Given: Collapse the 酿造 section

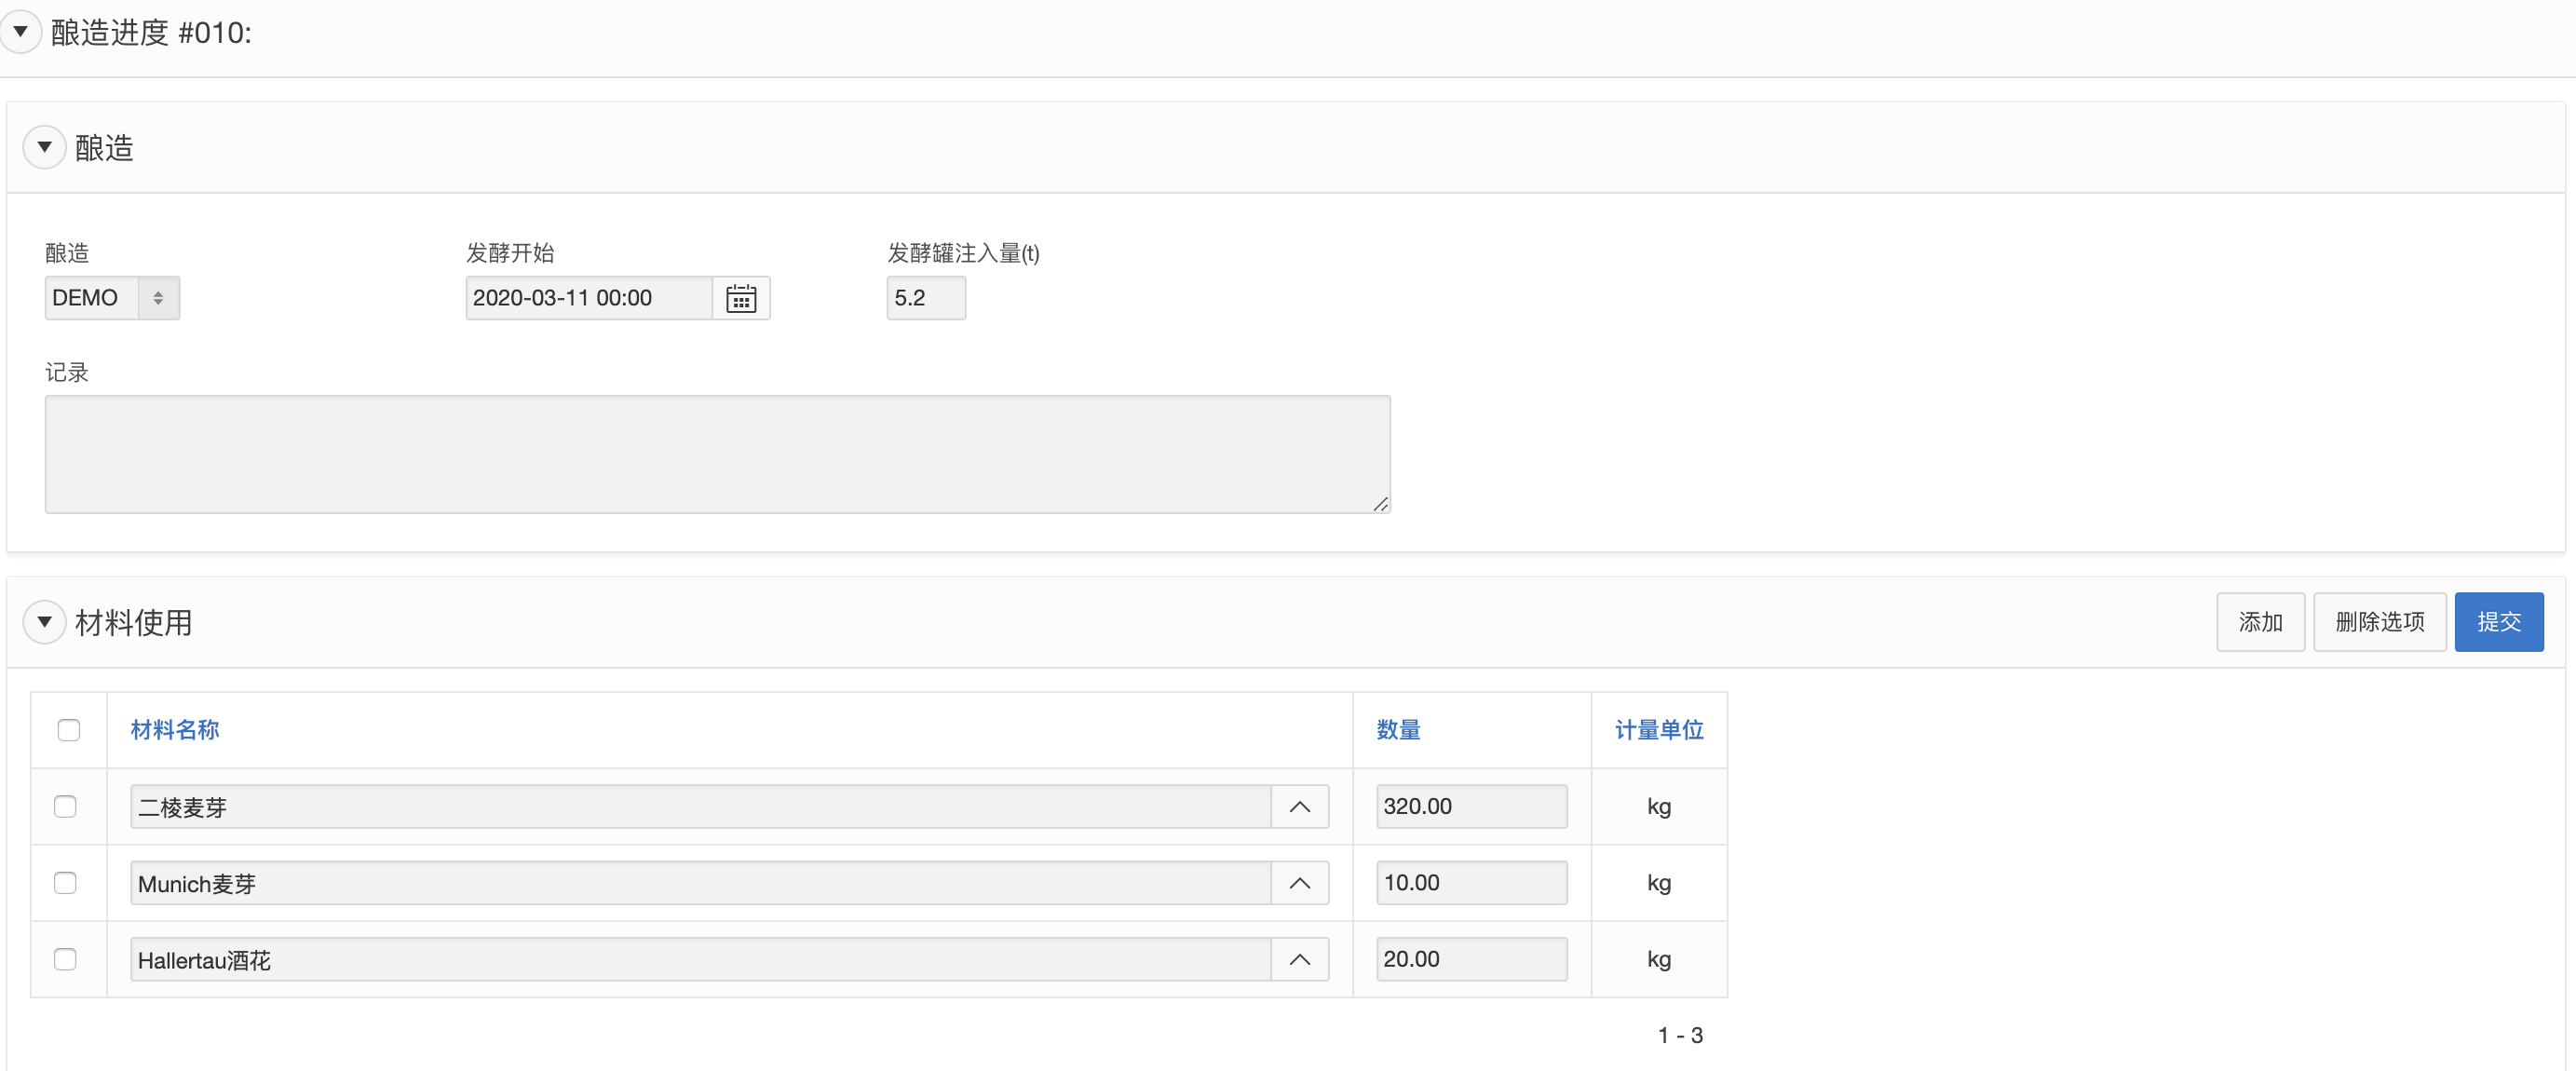Looking at the screenshot, I should click(x=44, y=148).
